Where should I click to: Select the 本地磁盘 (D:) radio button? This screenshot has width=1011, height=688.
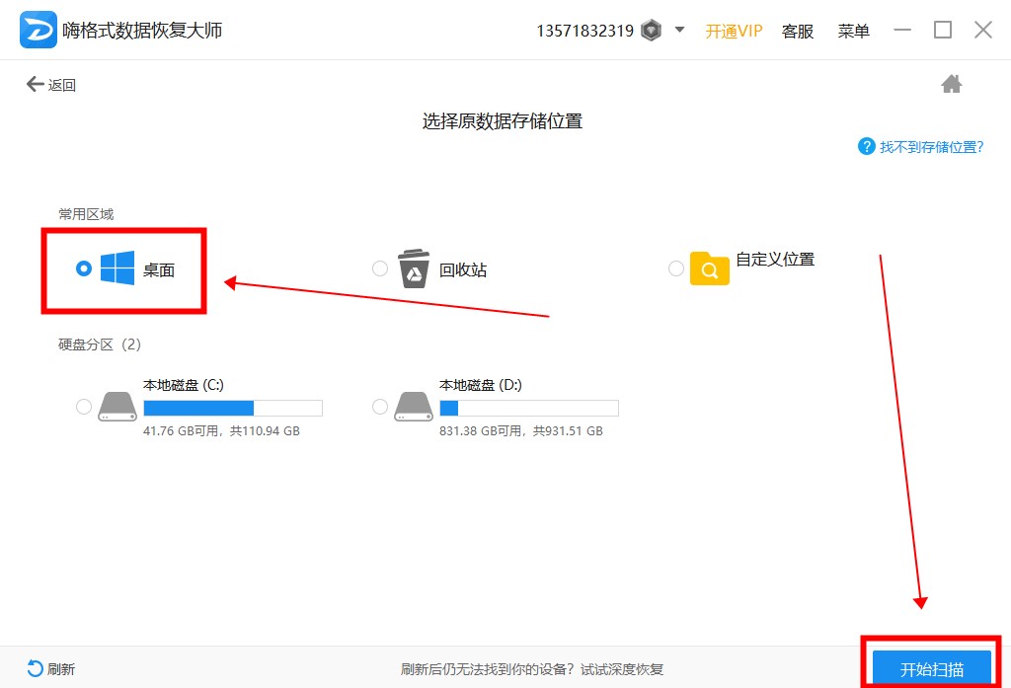click(x=380, y=407)
